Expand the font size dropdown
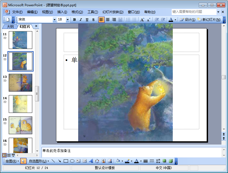The image size is (228, 173). point(68,20)
